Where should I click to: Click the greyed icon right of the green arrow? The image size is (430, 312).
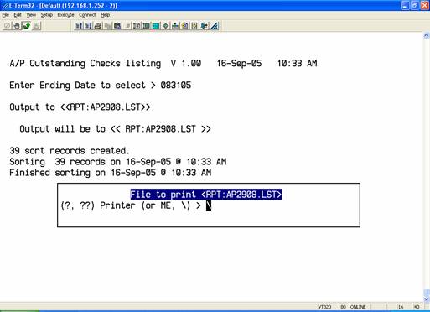pos(36,26)
